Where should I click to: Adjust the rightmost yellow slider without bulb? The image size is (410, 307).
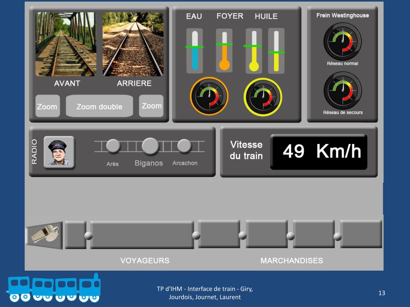point(276,51)
